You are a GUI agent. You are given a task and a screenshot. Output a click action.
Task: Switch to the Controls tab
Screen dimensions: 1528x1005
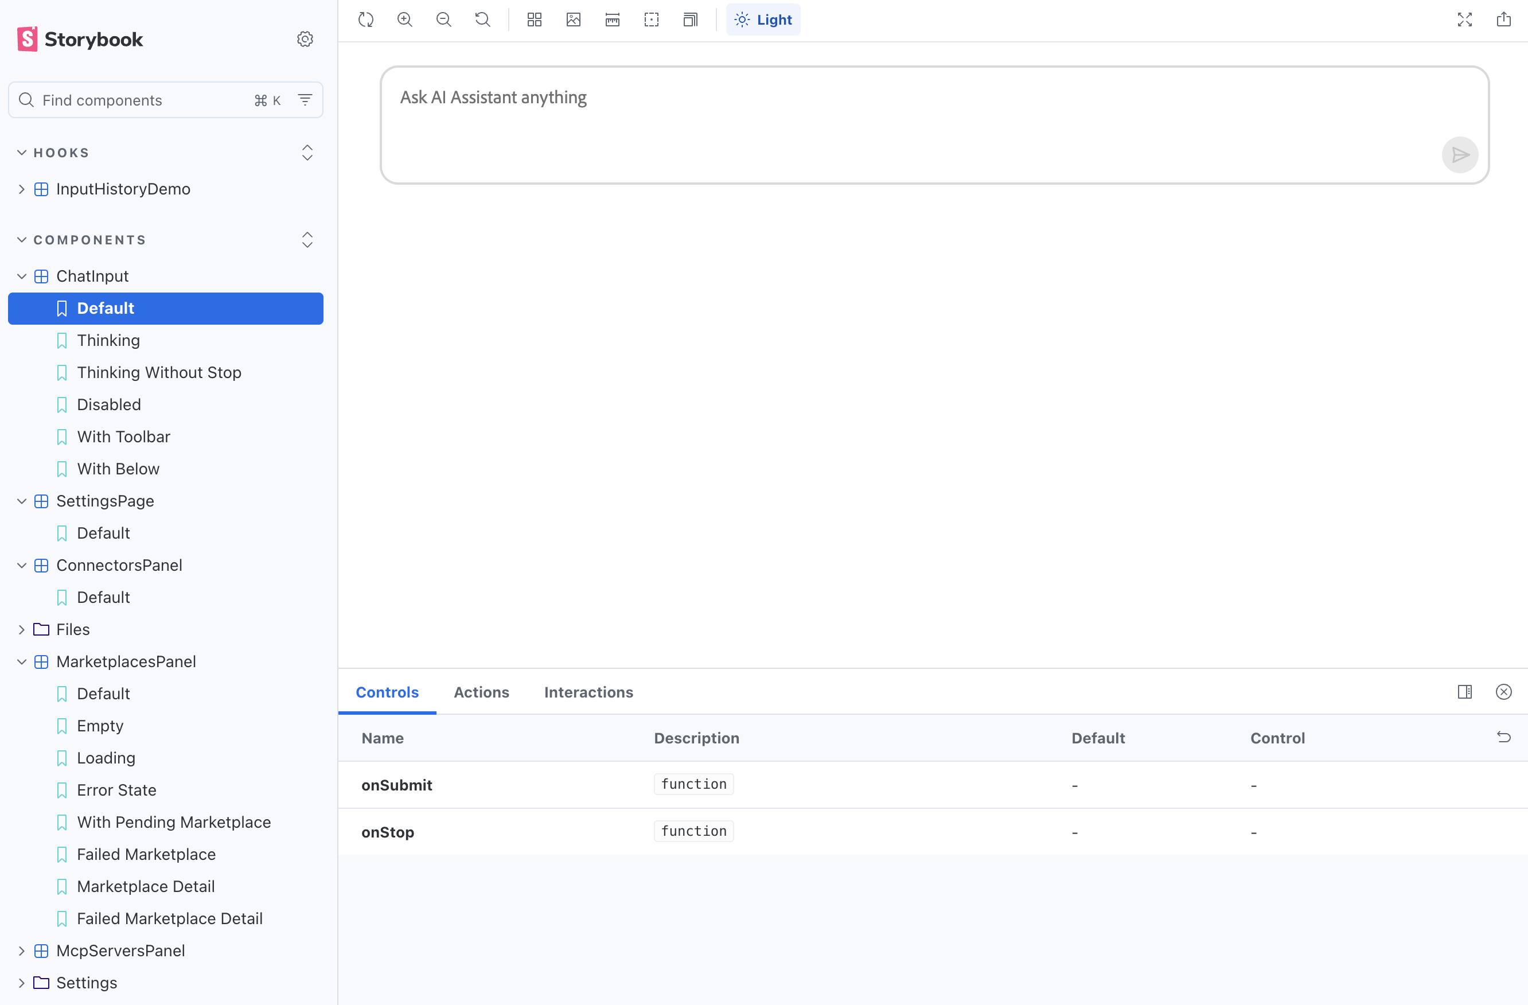pos(387,692)
